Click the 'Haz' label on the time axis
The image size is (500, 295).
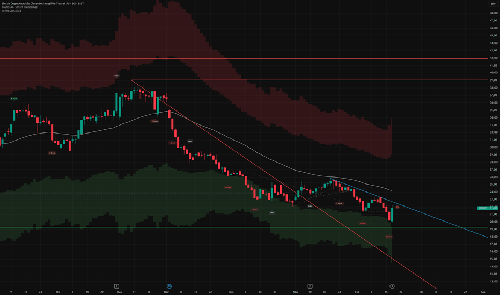pos(166,292)
